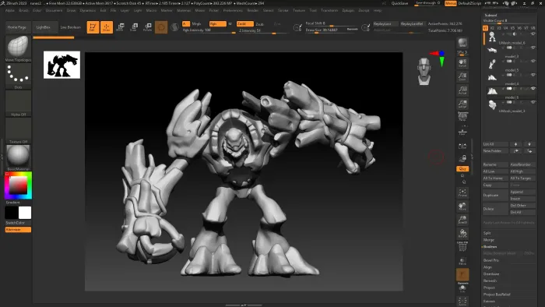Screen dimensions: 545x307
Task: Click the Duplicate subtool button
Action: tap(496, 195)
